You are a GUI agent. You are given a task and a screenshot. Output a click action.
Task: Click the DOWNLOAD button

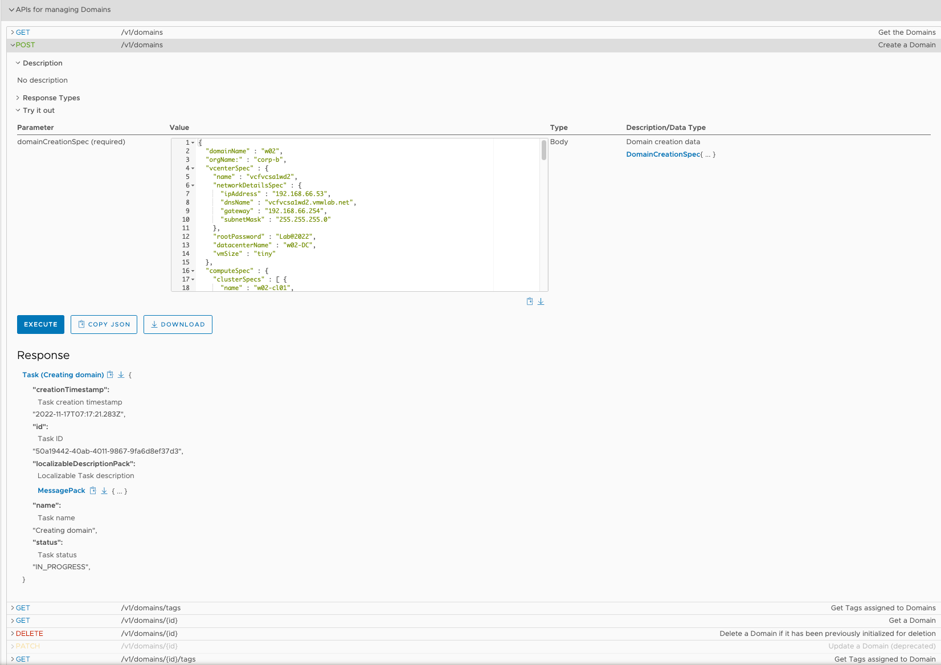pos(178,324)
